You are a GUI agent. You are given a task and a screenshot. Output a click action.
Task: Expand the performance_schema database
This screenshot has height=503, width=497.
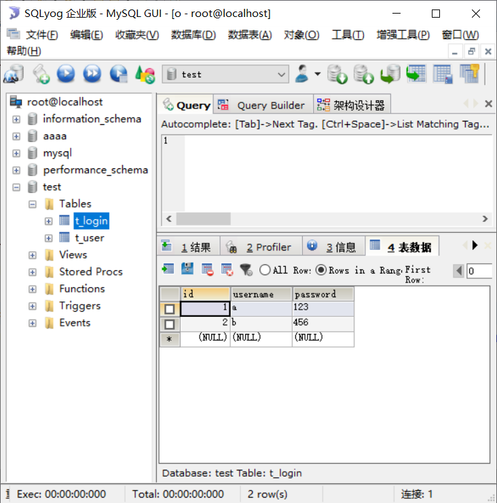pyautogui.click(x=16, y=170)
